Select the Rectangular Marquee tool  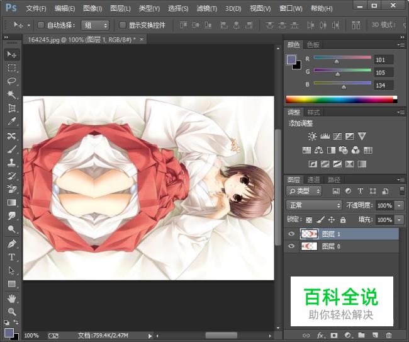tap(12, 68)
